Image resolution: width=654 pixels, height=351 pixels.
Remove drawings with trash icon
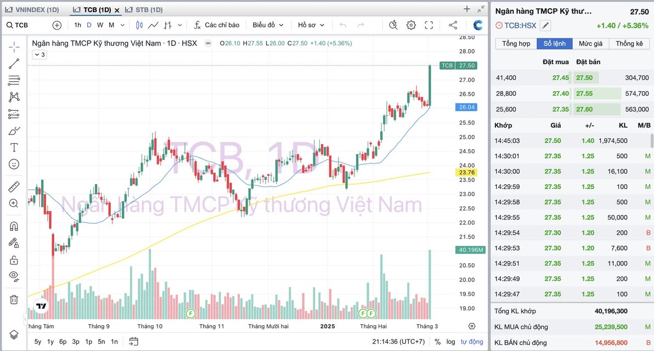click(14, 299)
